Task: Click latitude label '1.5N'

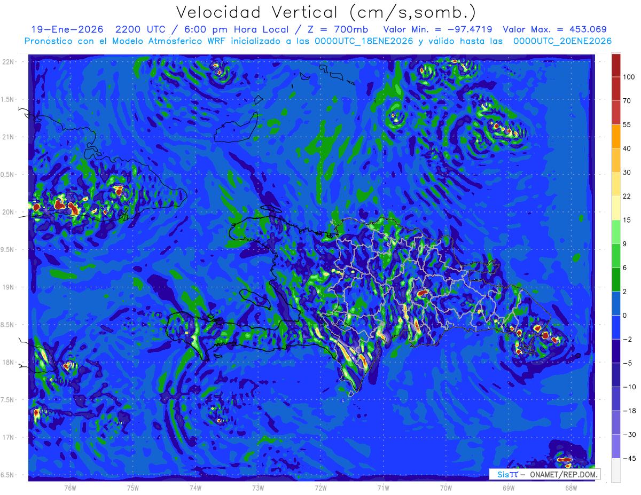Action: (x=7, y=99)
